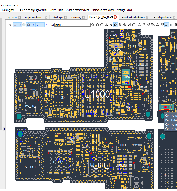Select the large letter A toolbar icon
177x191 pixels.
pyautogui.click(x=139, y=25)
